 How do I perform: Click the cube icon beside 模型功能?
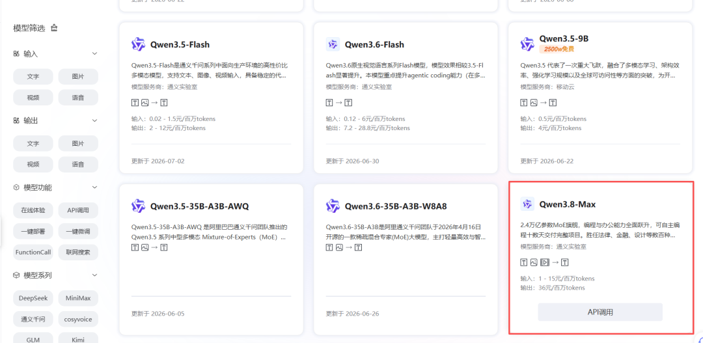(x=16, y=187)
